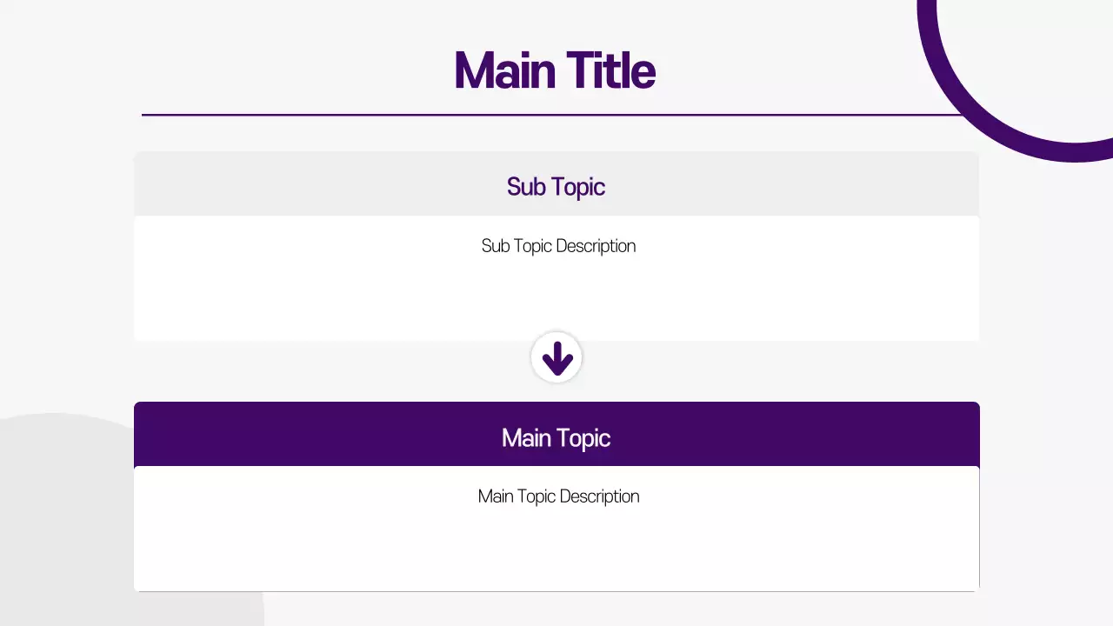This screenshot has height=626, width=1113.
Task: Click empty white area under Sub Topic Description
Action: click(556, 300)
